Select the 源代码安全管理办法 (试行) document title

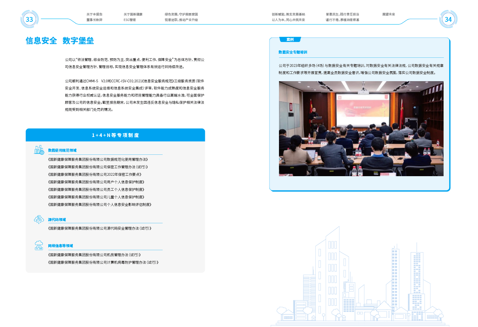[99, 228]
